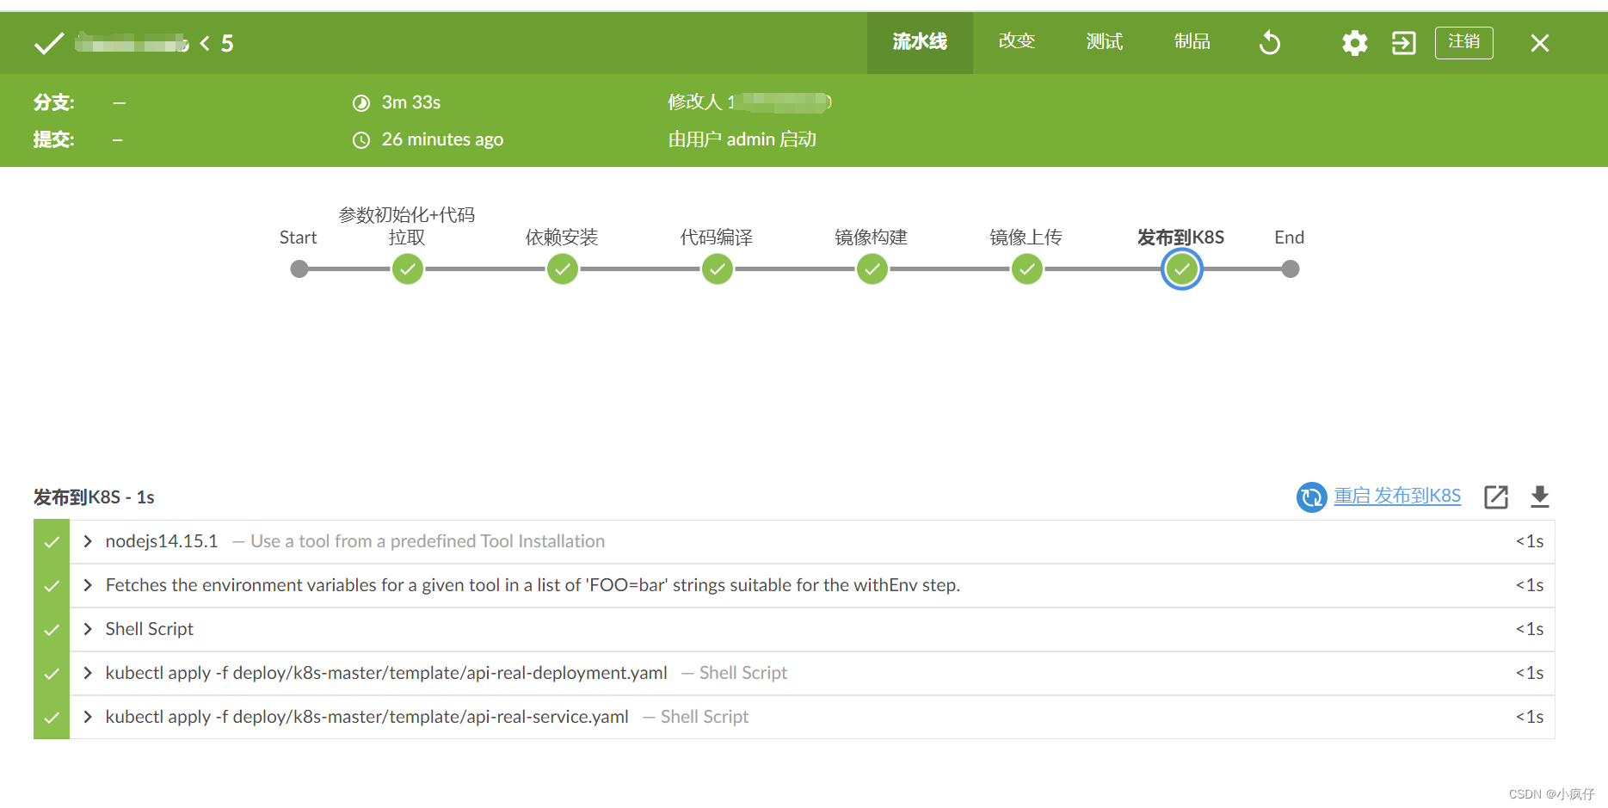Screen dimensions: 1608x808
Task: Switch to the 流水线 tab
Action: [920, 42]
